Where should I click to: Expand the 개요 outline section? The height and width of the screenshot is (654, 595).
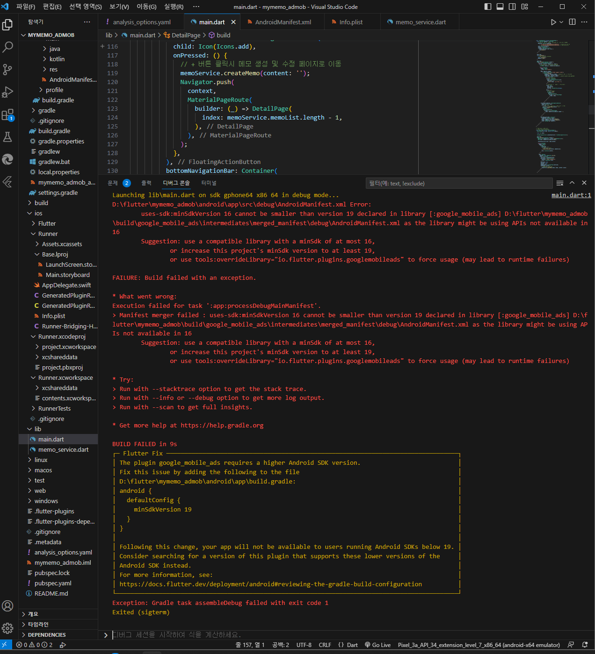(x=33, y=614)
